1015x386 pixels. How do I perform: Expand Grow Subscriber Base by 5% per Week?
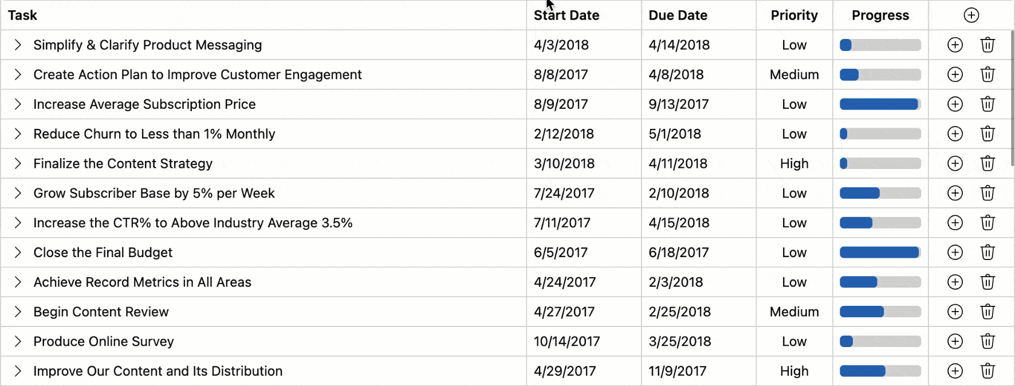[x=17, y=193]
